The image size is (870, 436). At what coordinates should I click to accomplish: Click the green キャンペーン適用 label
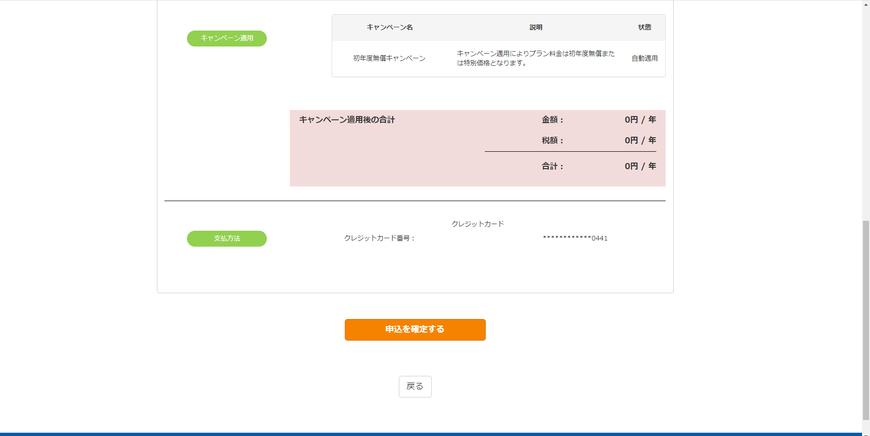pos(227,39)
